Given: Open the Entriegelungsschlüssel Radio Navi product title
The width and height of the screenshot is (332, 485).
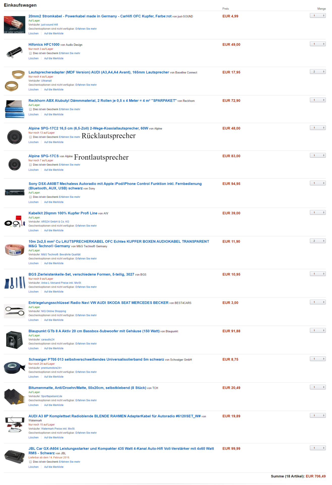Looking at the screenshot, I should 98,303.
